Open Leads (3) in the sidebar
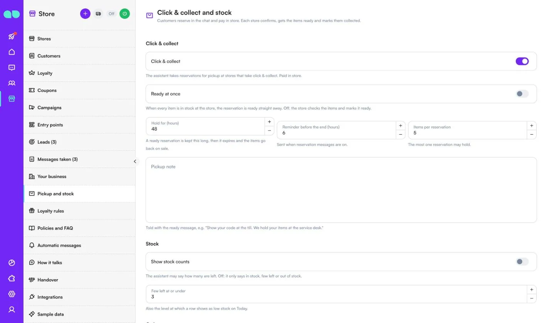 click(79, 142)
